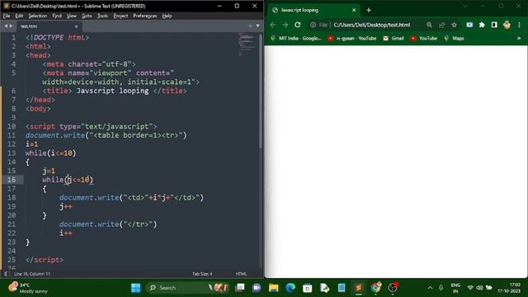Click the Sublime minimap preview
This screenshot has height=297, width=528.
coord(247,44)
